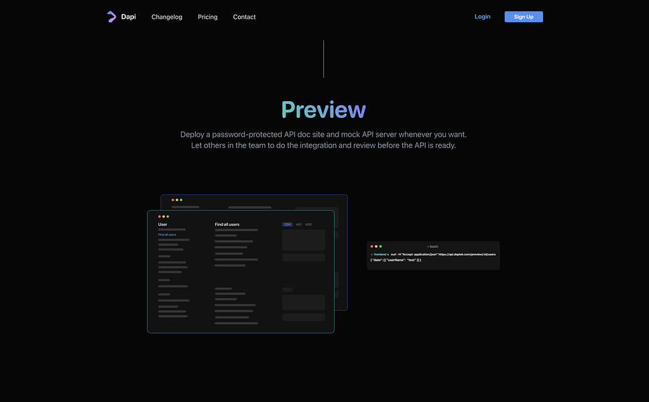Click the green dot on bash terminal window
This screenshot has width=649, height=402.
[380, 247]
